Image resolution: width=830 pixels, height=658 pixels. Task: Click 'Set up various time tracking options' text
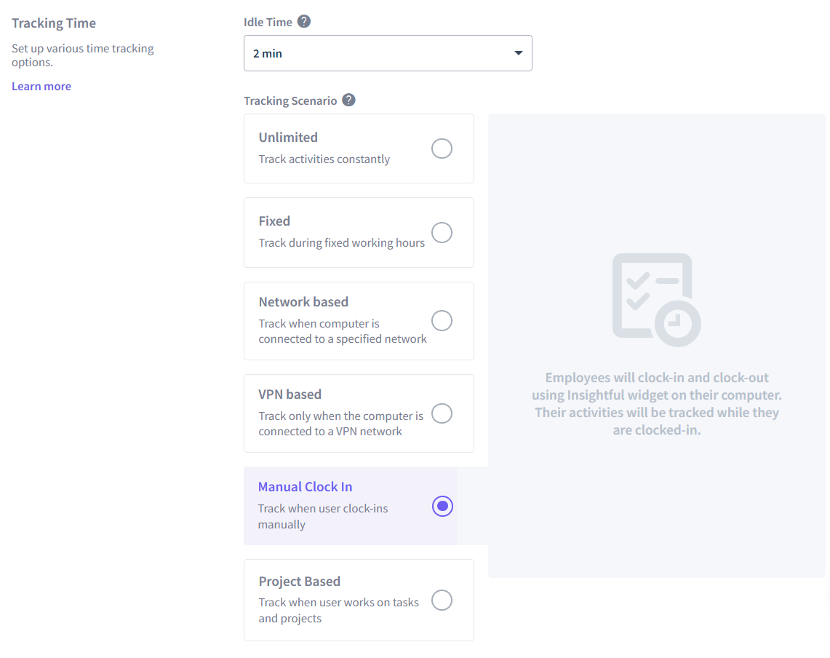(83, 55)
